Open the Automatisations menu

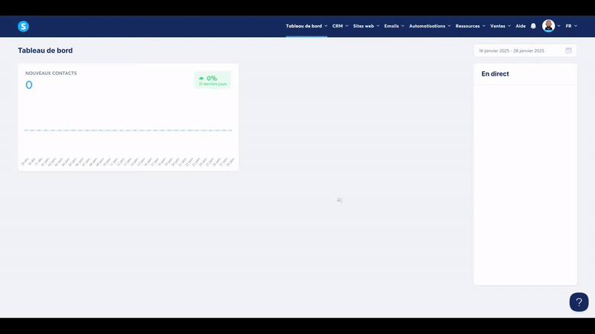[430, 26]
